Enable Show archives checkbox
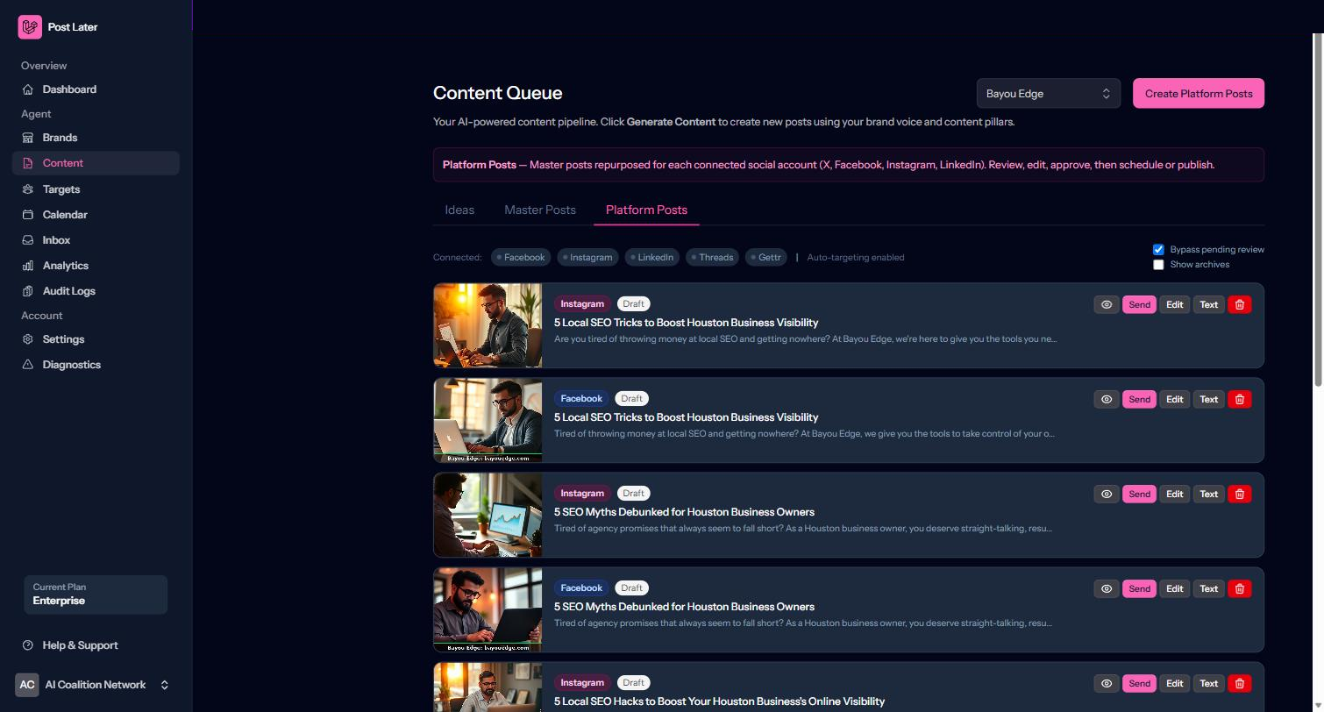1324x712 pixels. 1158,265
